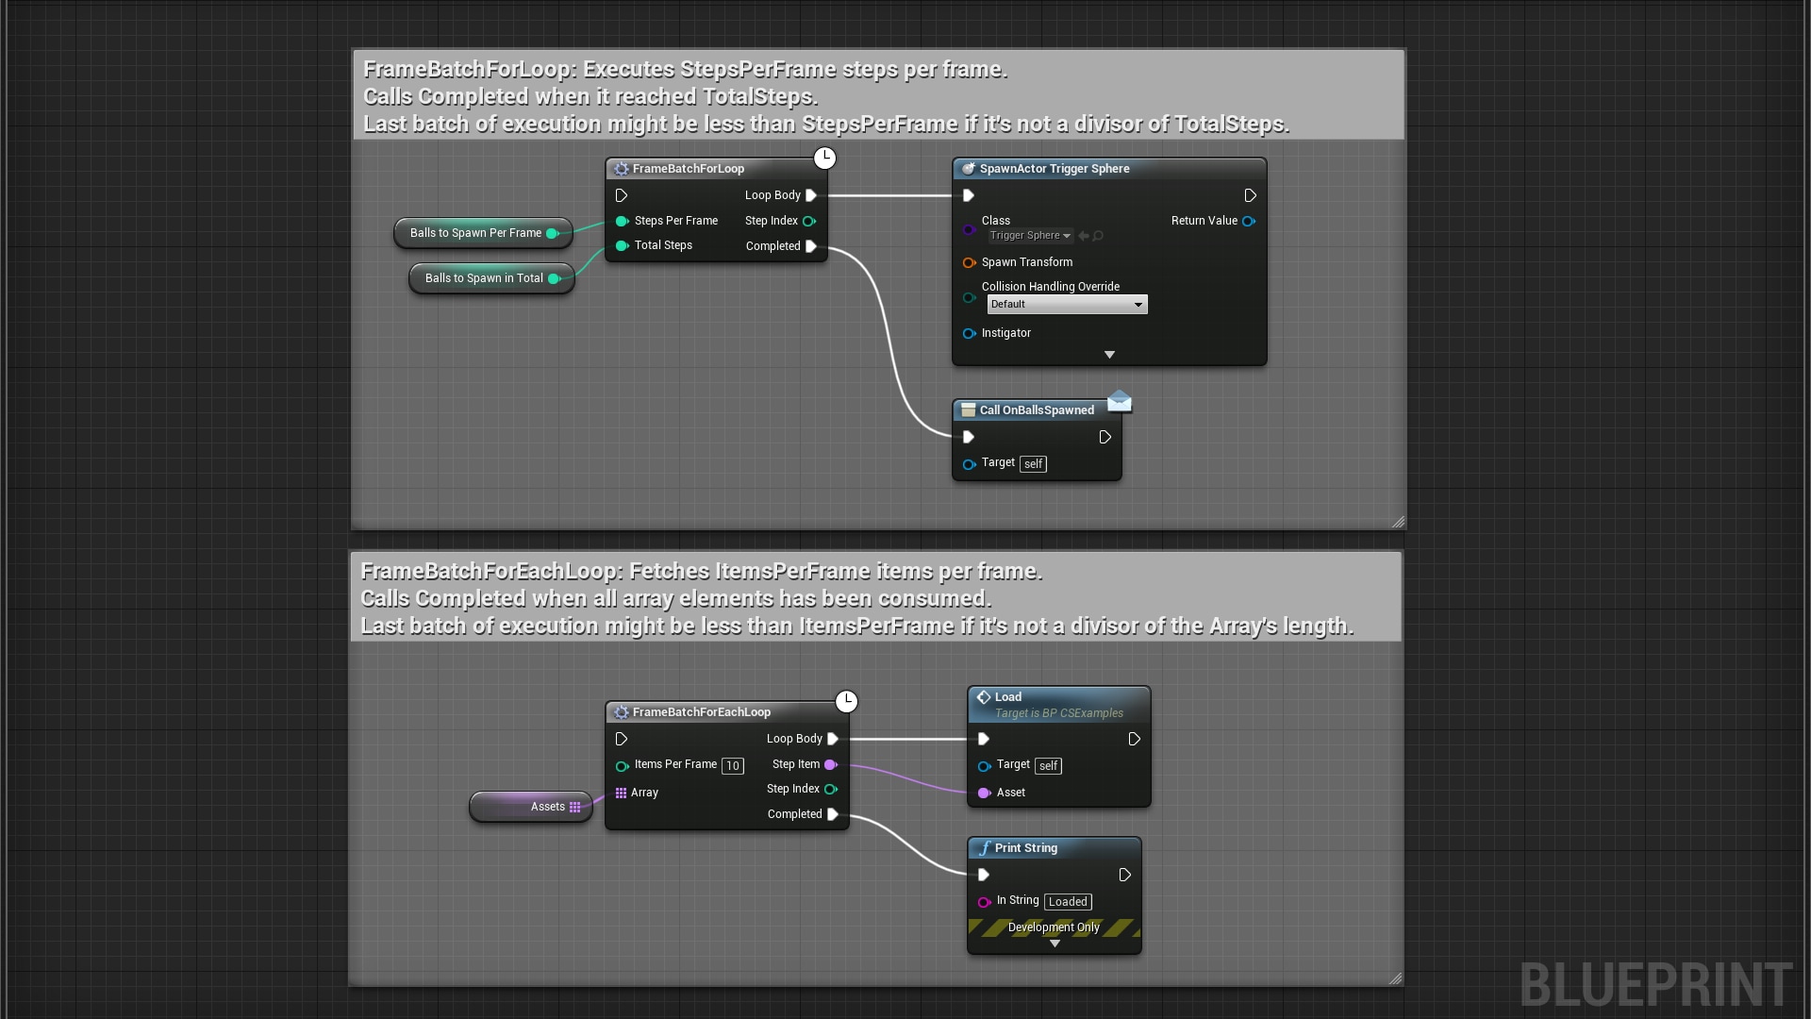Image resolution: width=1811 pixels, height=1019 pixels.
Task: Click the Completed exec pin on FrameBatchForEachLoop
Action: (831, 814)
